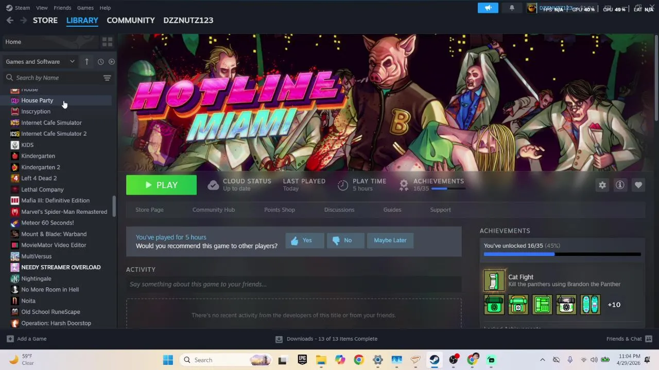Open the Help menu
Viewport: 659px width, 370px height.
105,8
